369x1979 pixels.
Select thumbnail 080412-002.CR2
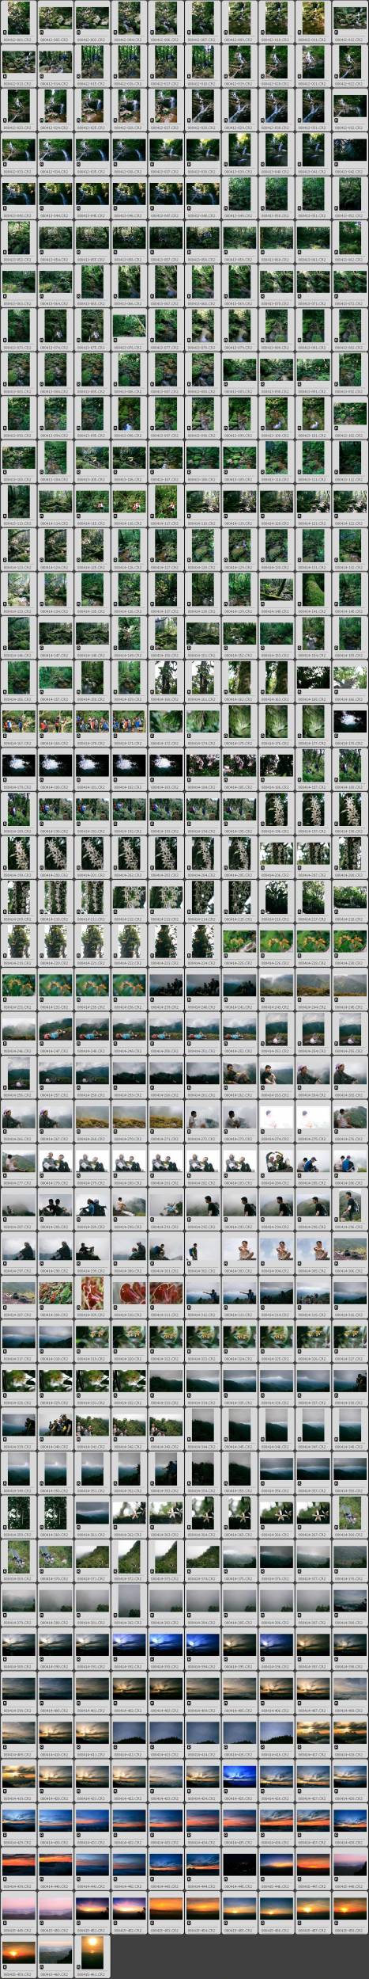[x=55, y=17]
